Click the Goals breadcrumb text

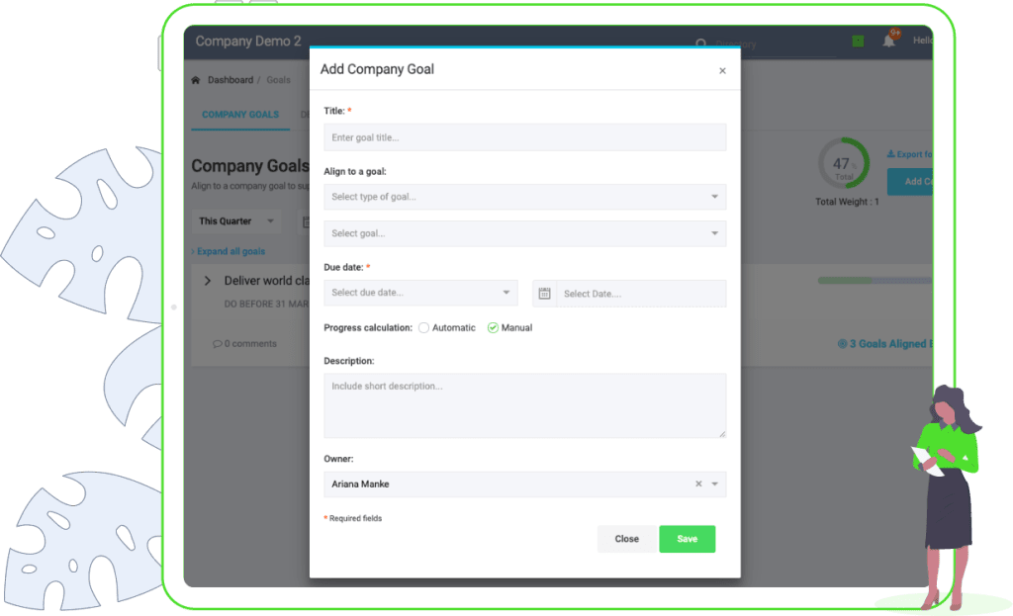click(x=278, y=80)
